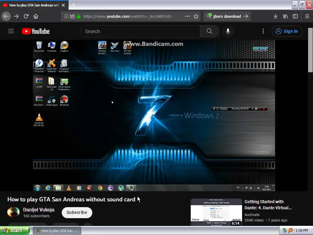
Task: Open Danijel Vukoja channel avatar
Action: pos(13,212)
